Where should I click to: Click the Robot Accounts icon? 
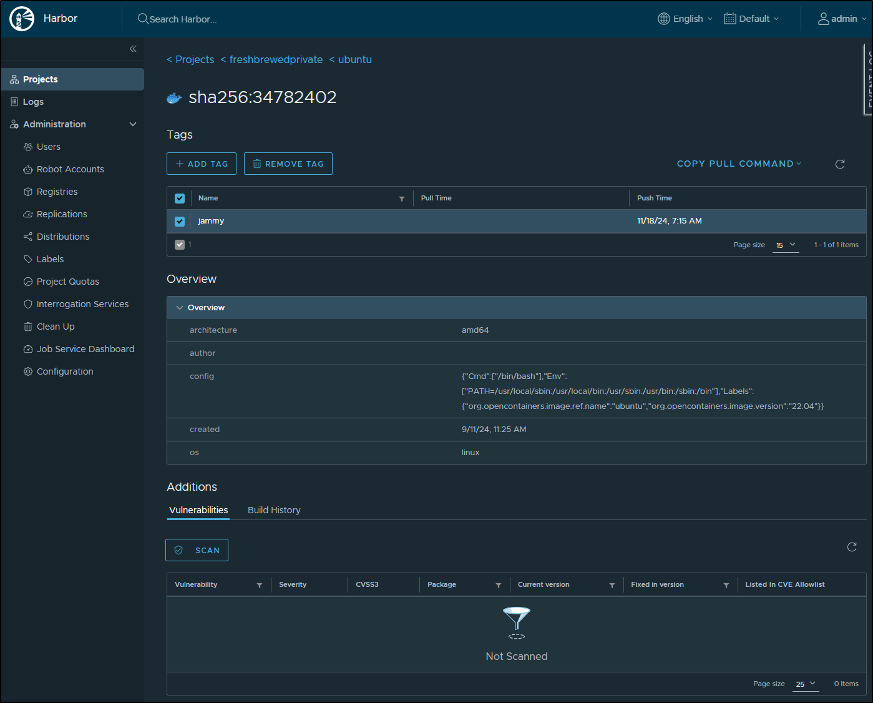coord(28,169)
